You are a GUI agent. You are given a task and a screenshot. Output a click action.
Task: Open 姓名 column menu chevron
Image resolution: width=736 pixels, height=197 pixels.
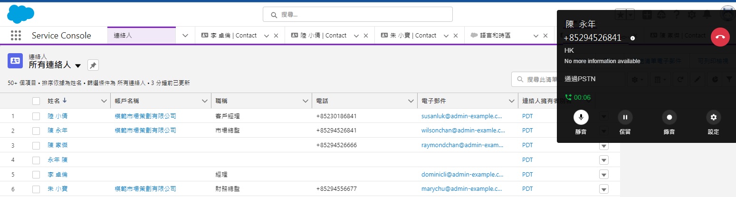point(104,101)
